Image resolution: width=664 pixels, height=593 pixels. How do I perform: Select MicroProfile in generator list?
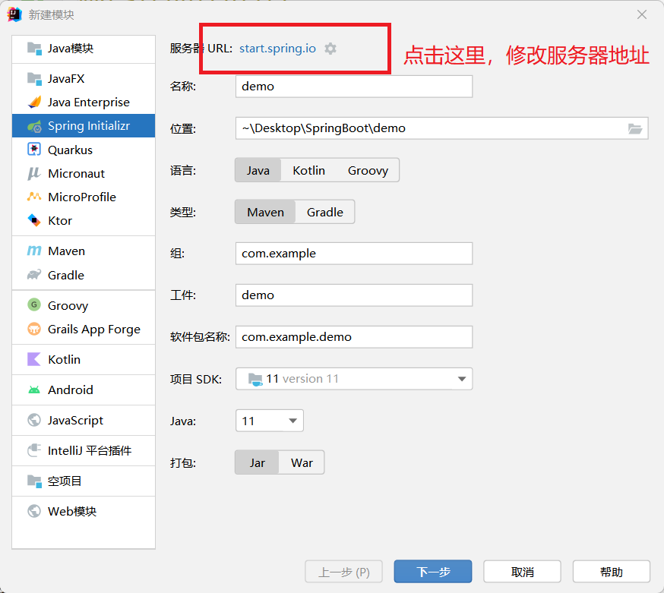84,197
